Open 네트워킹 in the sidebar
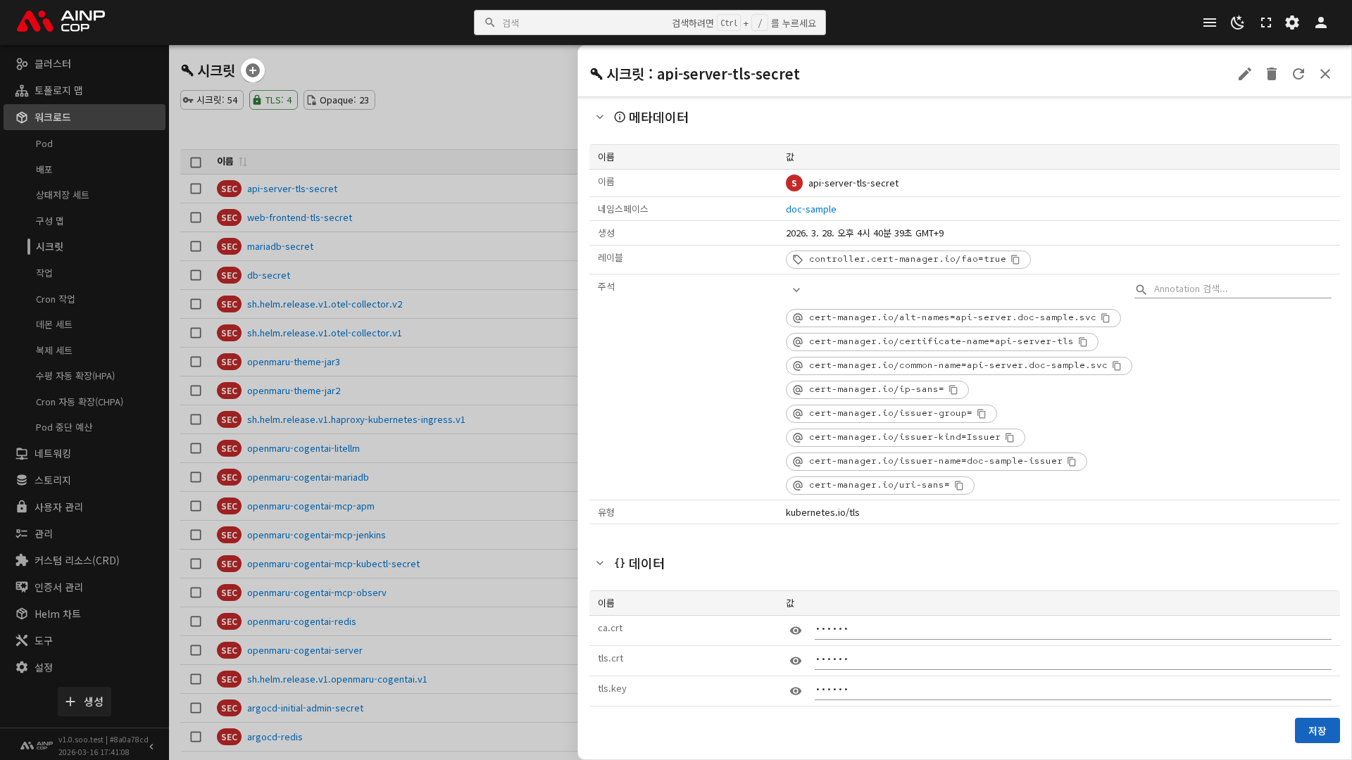 pos(53,454)
